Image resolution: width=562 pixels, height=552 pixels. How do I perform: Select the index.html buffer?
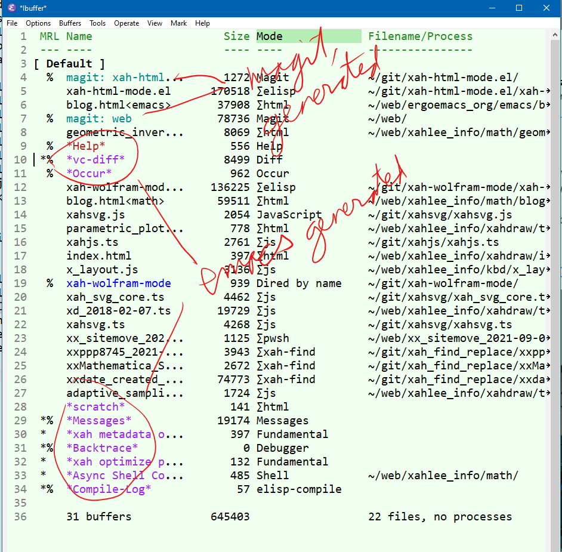(99, 256)
